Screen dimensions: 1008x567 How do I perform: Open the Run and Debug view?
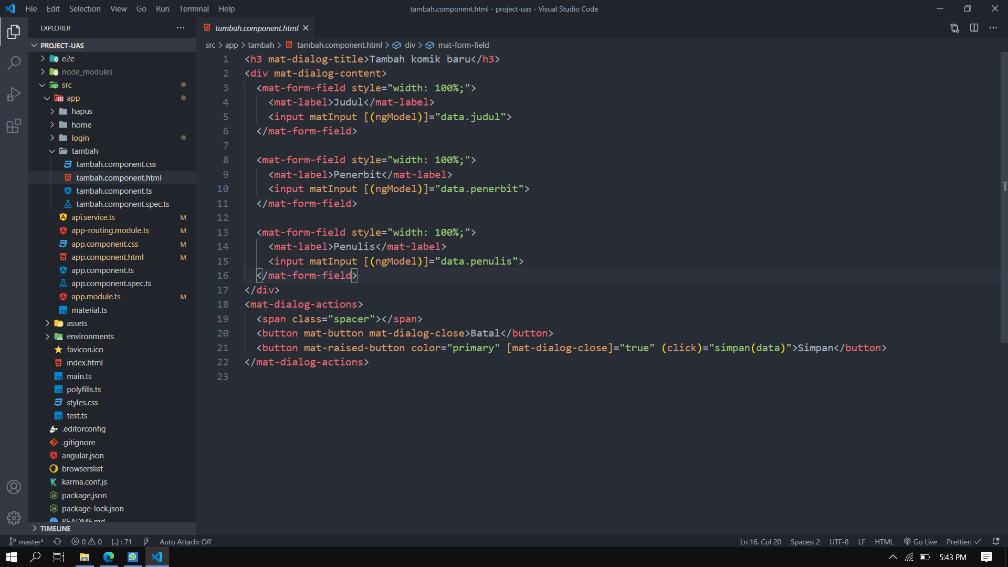point(14,95)
